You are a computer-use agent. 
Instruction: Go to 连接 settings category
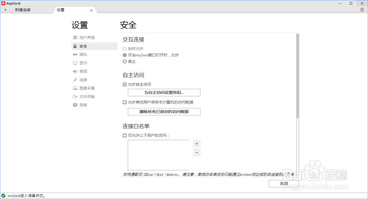click(94, 80)
